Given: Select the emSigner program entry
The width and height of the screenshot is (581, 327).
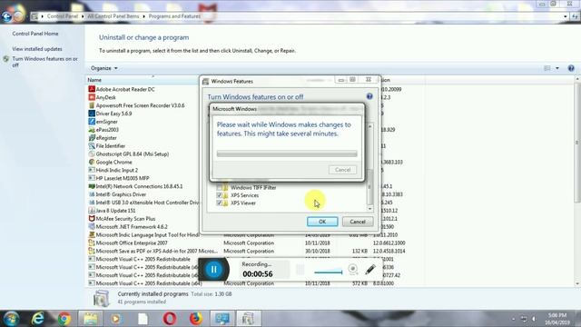Looking at the screenshot, I should [x=107, y=122].
